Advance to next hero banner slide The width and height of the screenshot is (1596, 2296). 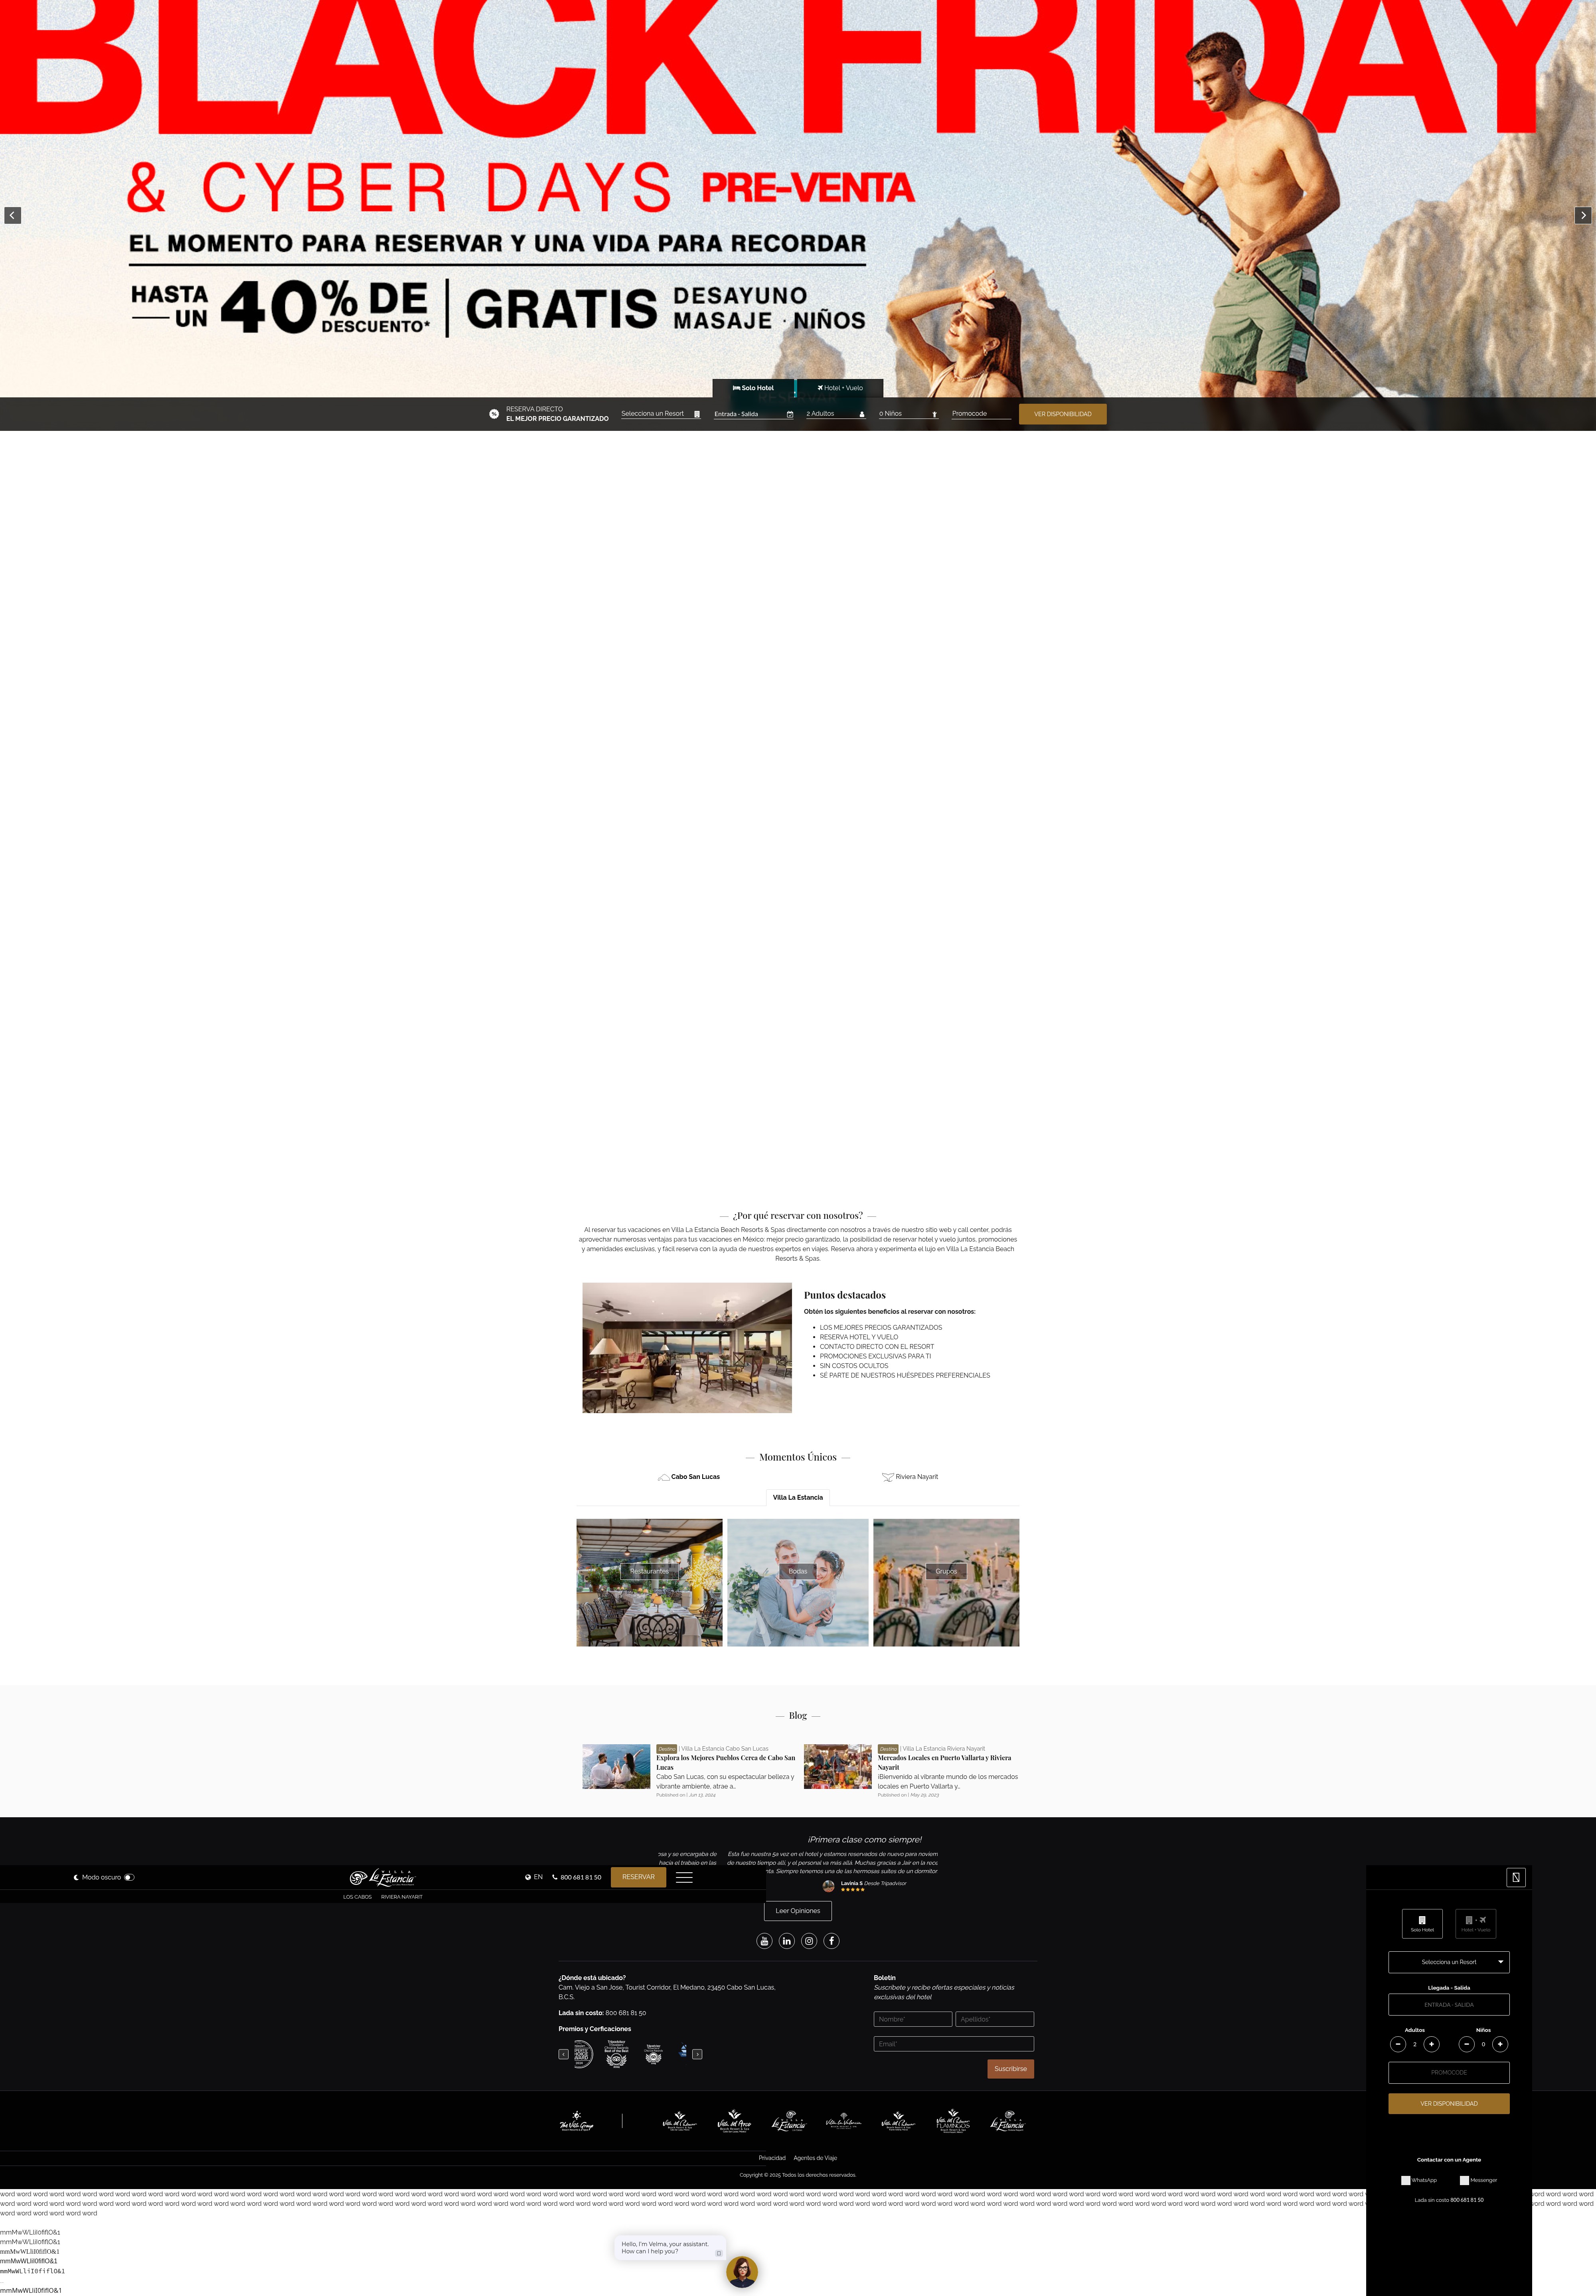1583,215
